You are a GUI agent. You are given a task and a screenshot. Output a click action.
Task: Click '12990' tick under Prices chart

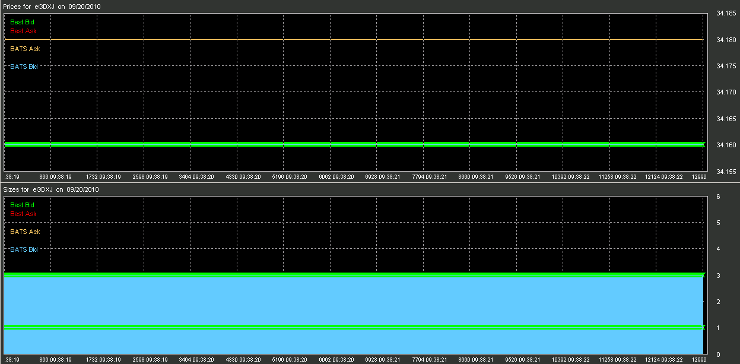point(700,176)
